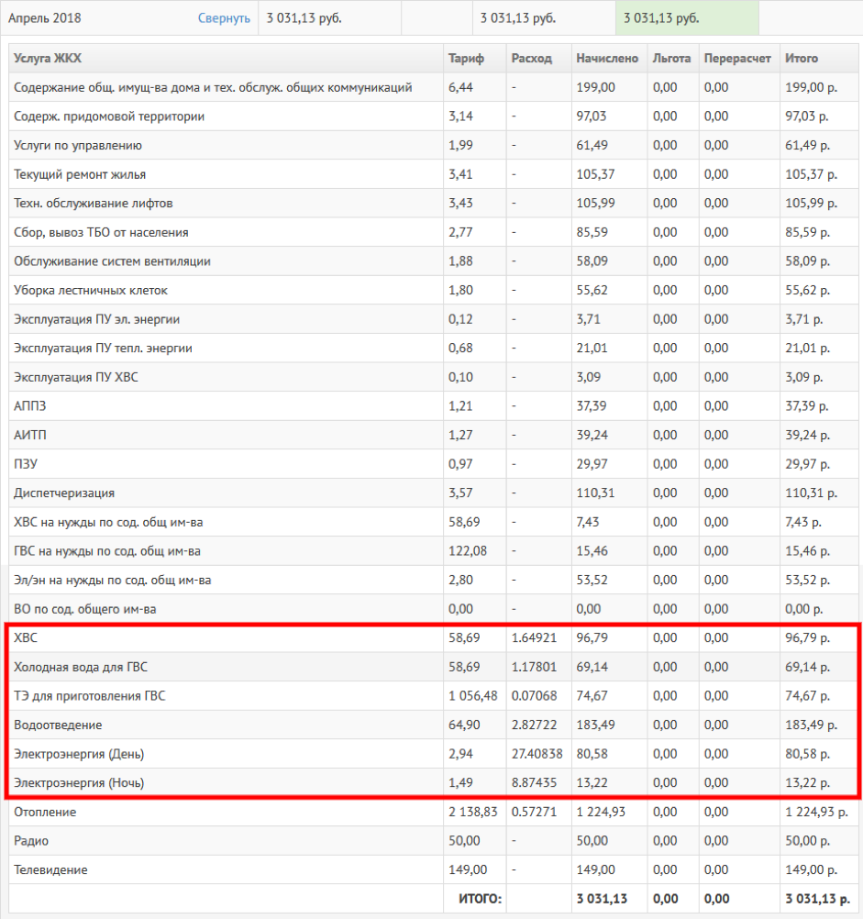Click tariff value 122,08

[468, 551]
